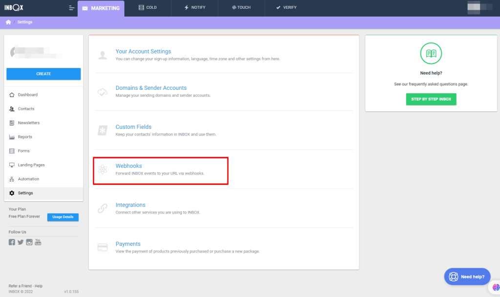This screenshot has width=500, height=297.
Task: Click the Integrations chain link icon
Action: click(103, 209)
